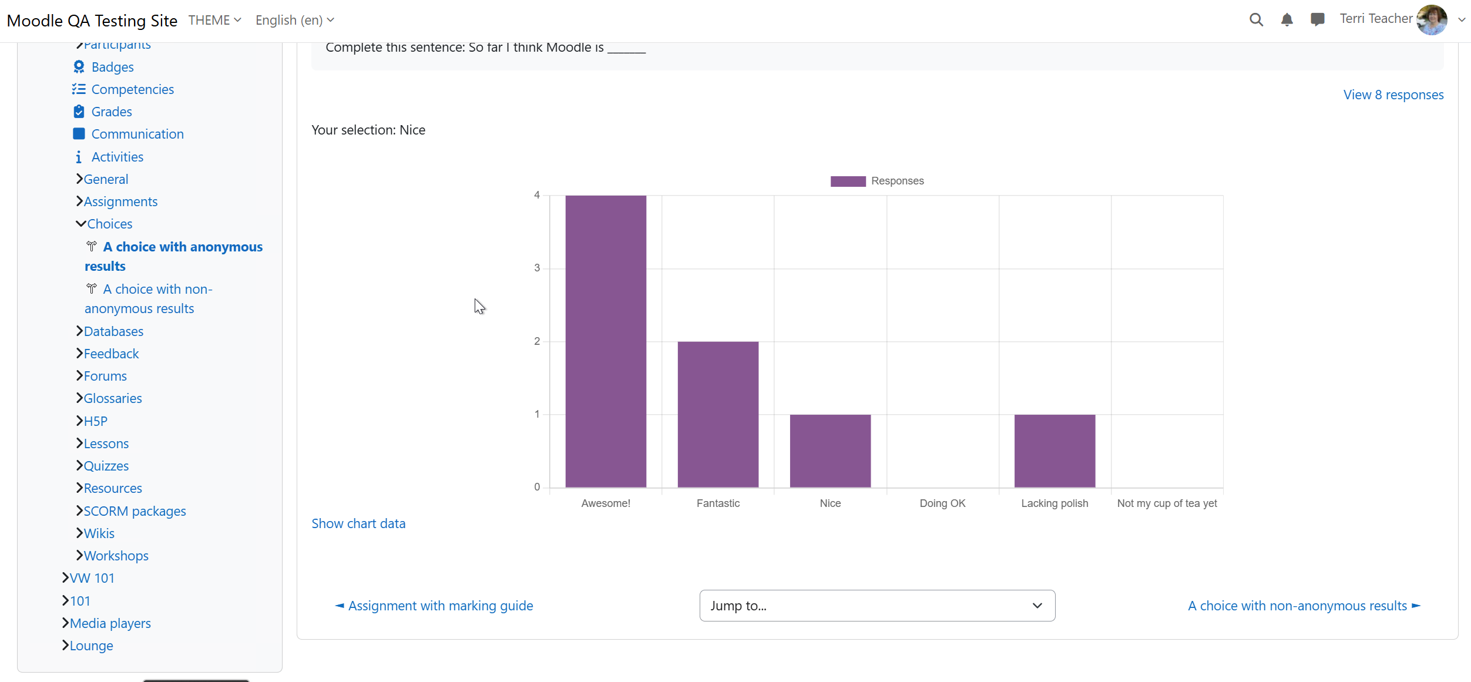Click the Nice bar in the chart
1471x682 pixels.
(830, 451)
